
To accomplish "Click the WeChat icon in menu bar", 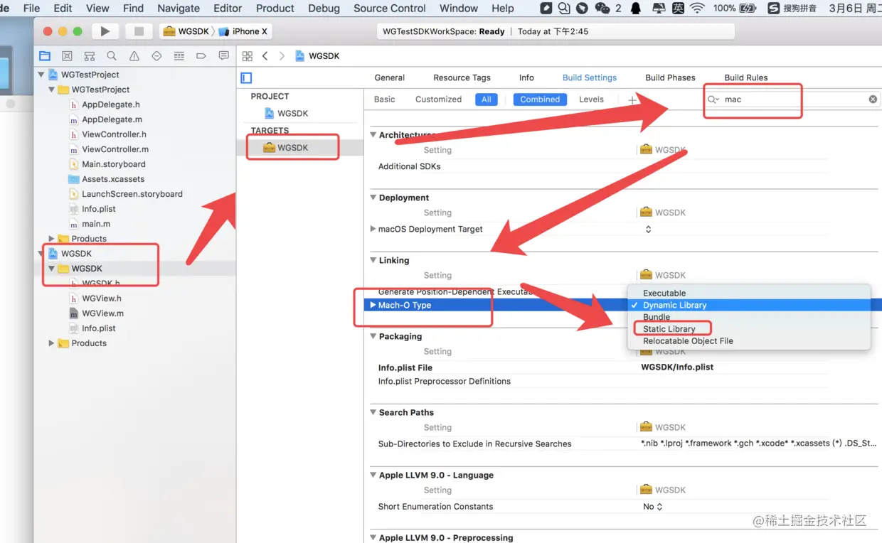I will tap(602, 9).
